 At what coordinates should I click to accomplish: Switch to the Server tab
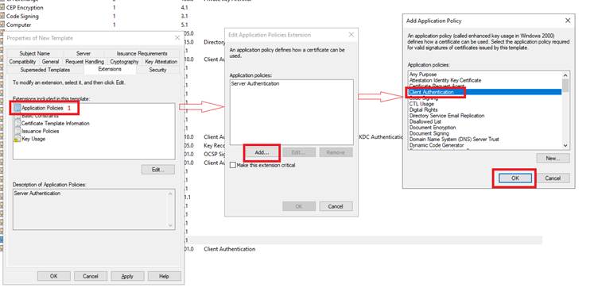83,53
